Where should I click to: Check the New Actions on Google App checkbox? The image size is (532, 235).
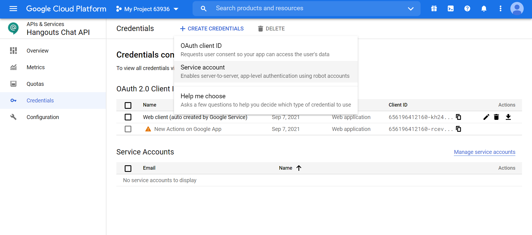tap(128, 129)
